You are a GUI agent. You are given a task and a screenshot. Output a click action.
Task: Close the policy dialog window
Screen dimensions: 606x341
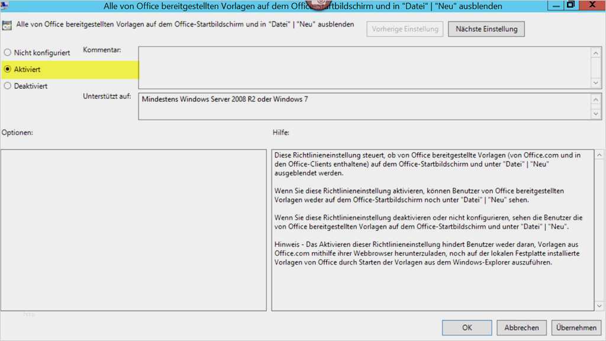(x=592, y=5)
